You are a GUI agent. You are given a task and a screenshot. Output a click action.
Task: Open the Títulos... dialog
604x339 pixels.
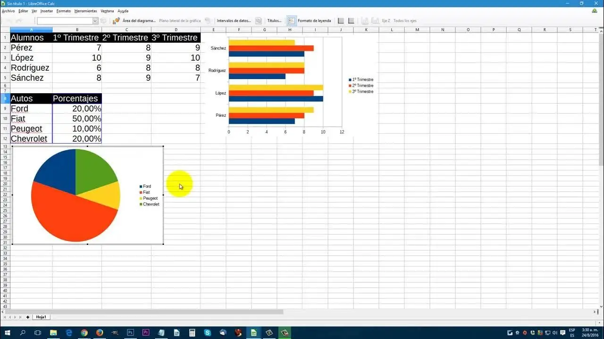coord(274,21)
